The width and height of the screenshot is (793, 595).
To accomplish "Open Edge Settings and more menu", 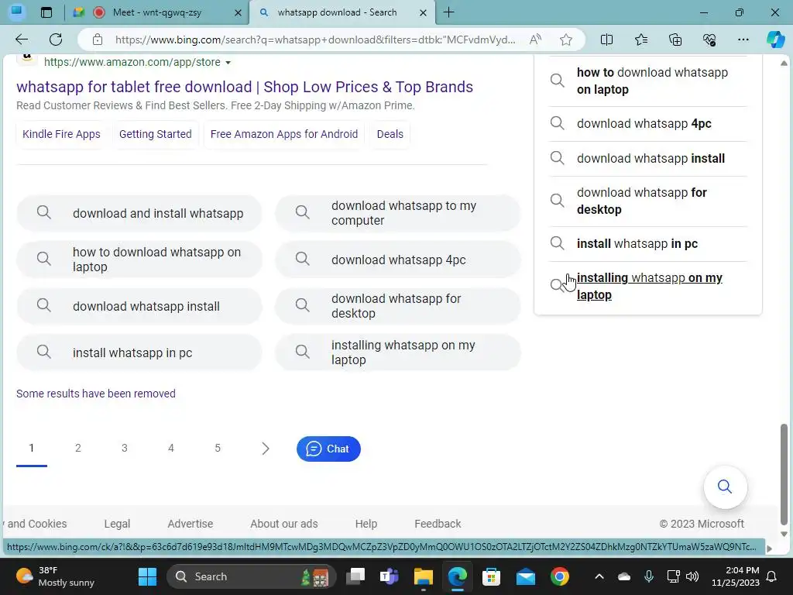I will [743, 40].
